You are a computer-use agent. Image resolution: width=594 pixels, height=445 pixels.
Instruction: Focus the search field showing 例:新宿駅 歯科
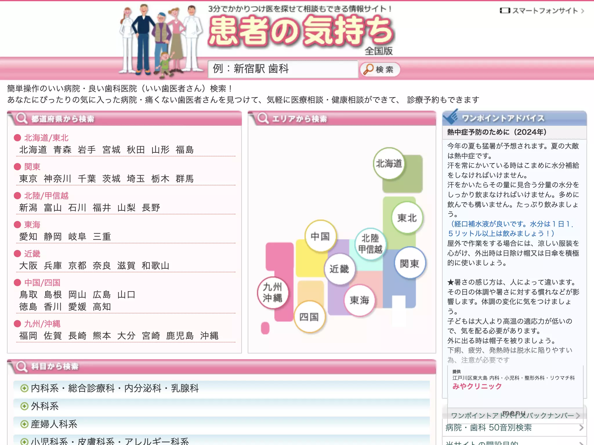[283, 69]
